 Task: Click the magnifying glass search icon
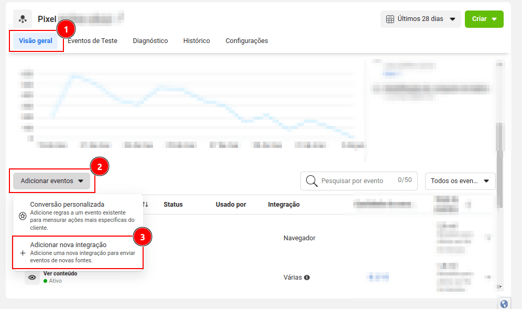click(x=311, y=180)
